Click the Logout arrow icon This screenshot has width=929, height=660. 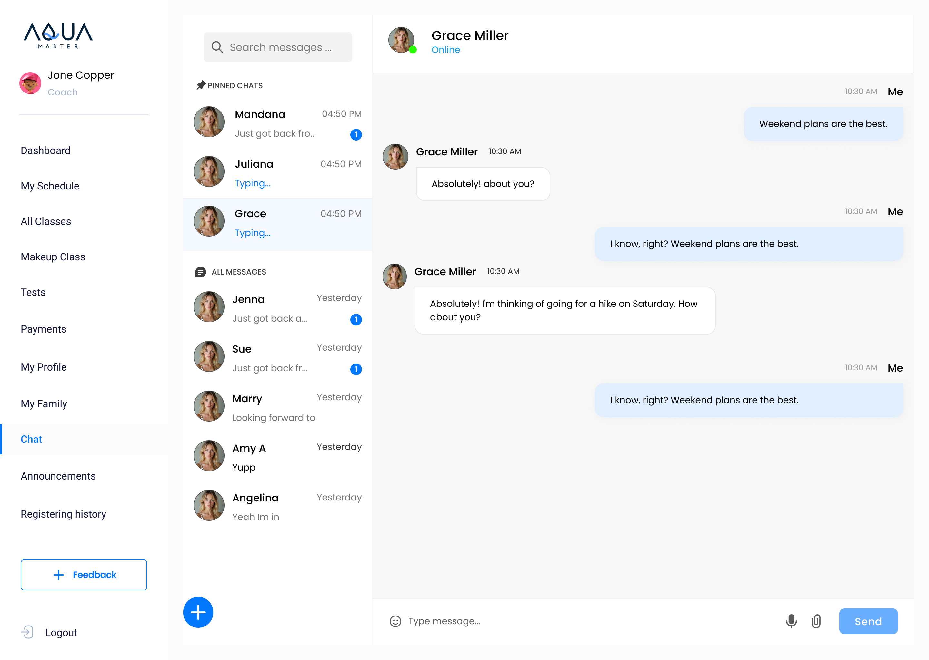[27, 632]
